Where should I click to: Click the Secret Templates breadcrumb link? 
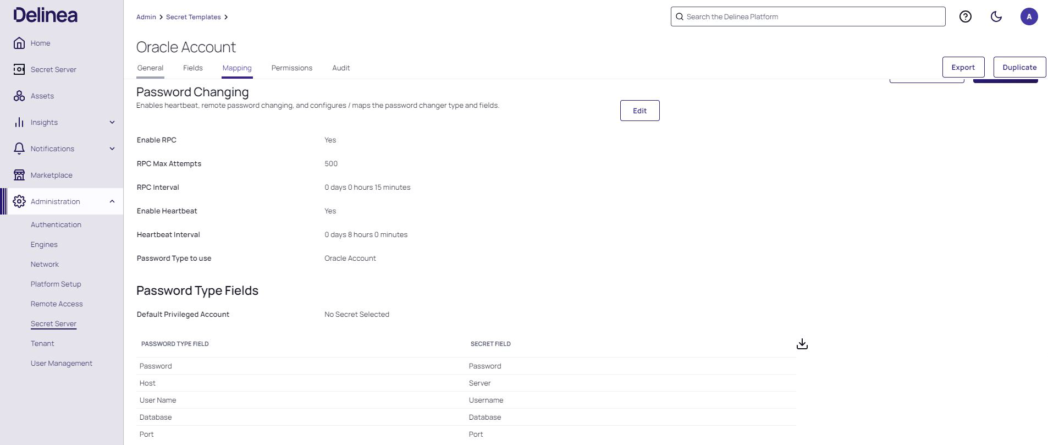coord(193,17)
